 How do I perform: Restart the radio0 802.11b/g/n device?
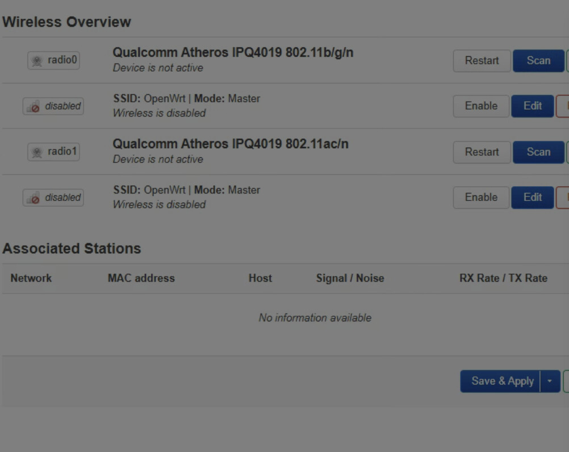[x=482, y=61]
